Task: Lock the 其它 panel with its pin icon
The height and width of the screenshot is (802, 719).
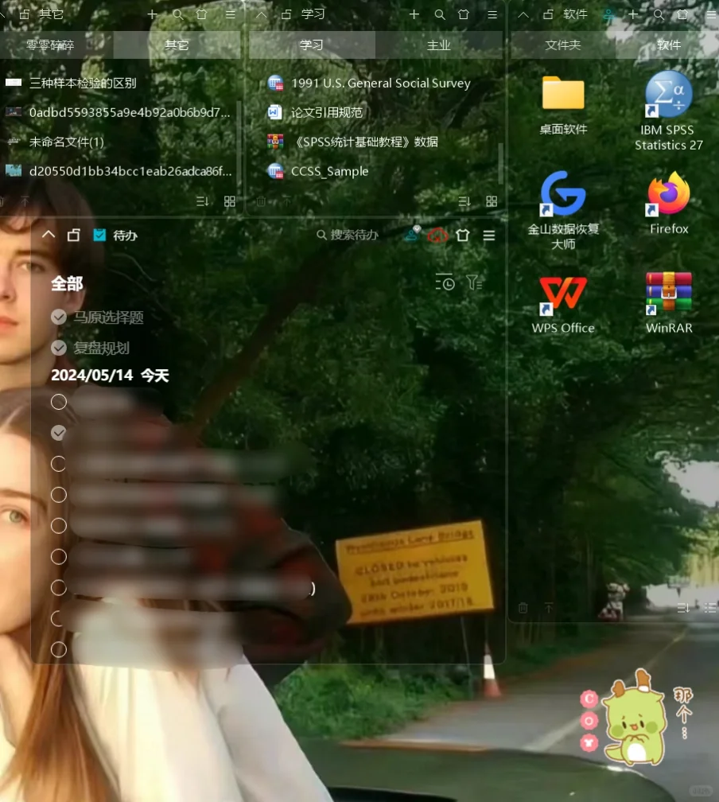Action: click(25, 14)
